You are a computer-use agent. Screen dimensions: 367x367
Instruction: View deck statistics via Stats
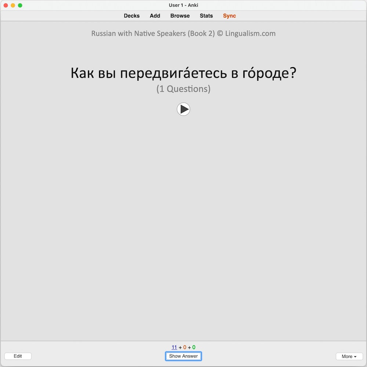click(x=206, y=16)
